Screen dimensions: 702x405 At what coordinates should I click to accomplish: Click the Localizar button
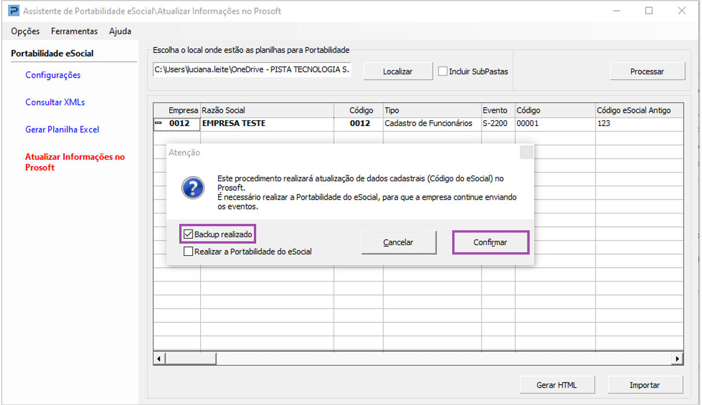[x=398, y=72]
